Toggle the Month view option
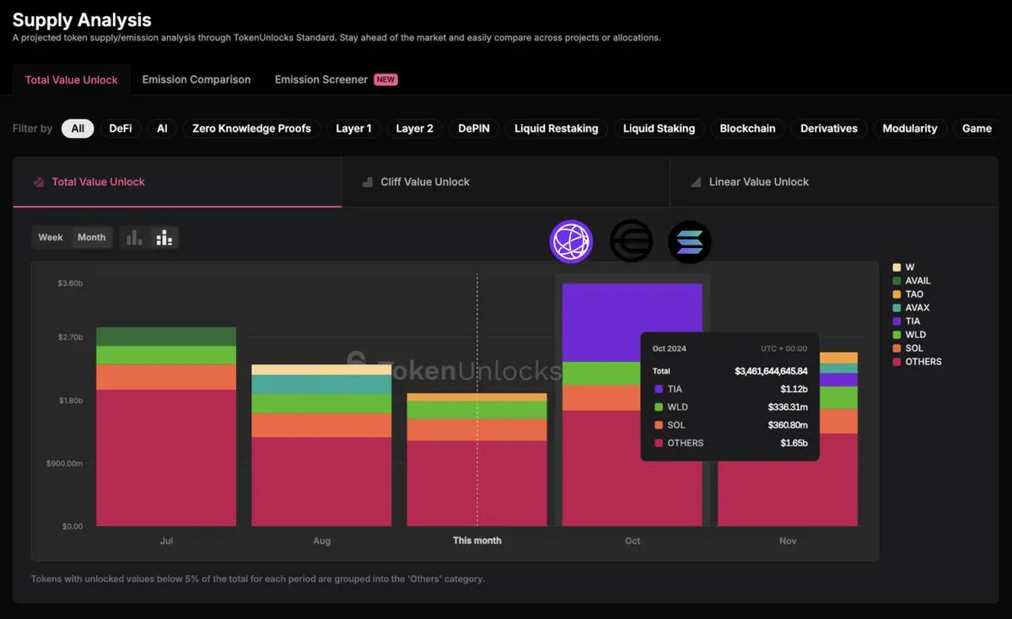 click(x=91, y=238)
